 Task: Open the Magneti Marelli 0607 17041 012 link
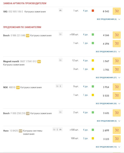pos(28,61)
